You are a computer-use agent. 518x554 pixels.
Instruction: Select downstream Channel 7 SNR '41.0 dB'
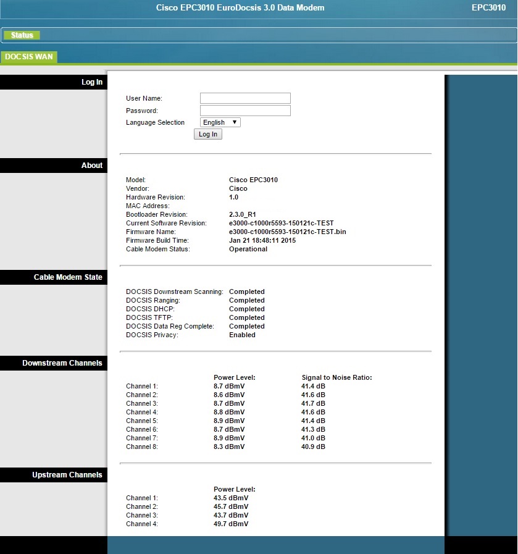pos(313,438)
